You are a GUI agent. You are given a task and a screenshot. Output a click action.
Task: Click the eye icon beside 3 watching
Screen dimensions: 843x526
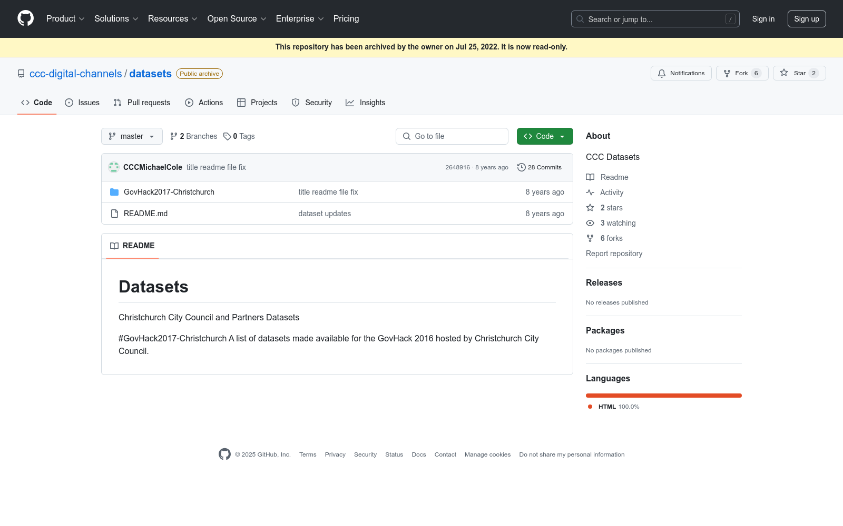tap(590, 223)
